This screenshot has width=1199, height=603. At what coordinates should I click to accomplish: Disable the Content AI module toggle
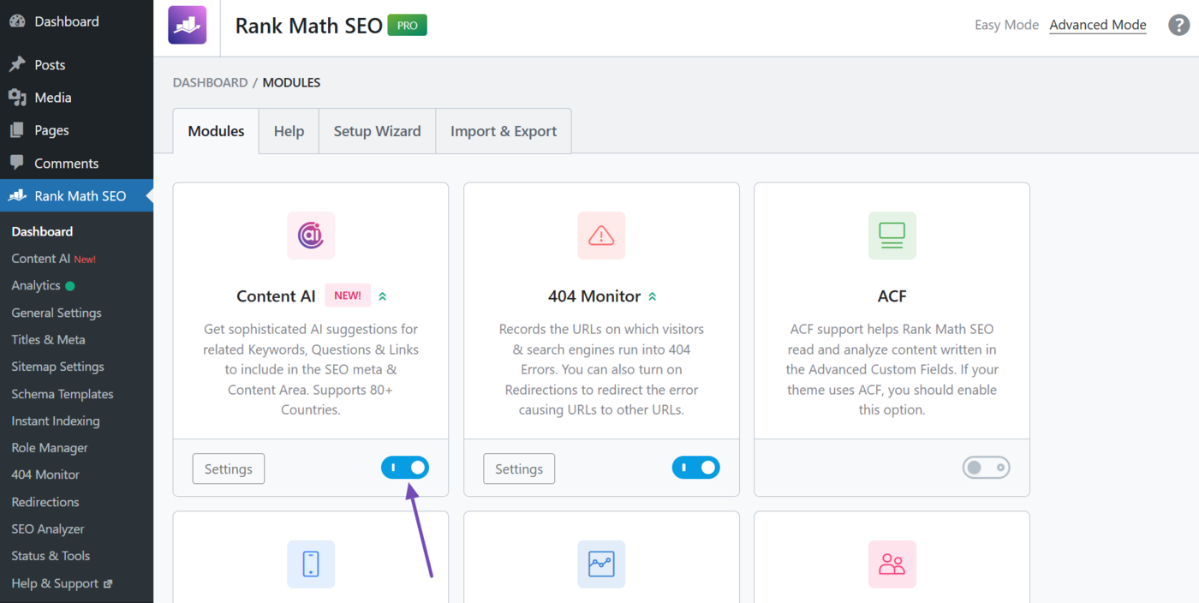click(405, 468)
